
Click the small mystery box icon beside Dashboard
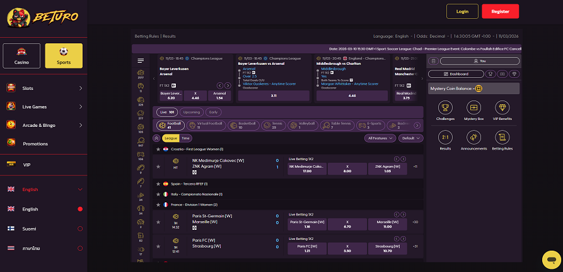pos(502,74)
